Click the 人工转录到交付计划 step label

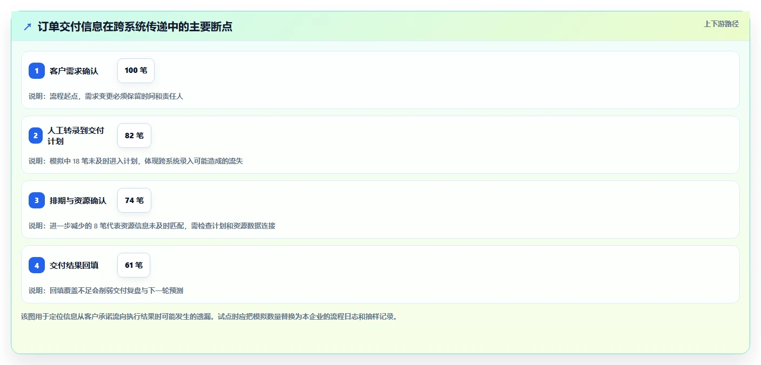click(76, 136)
